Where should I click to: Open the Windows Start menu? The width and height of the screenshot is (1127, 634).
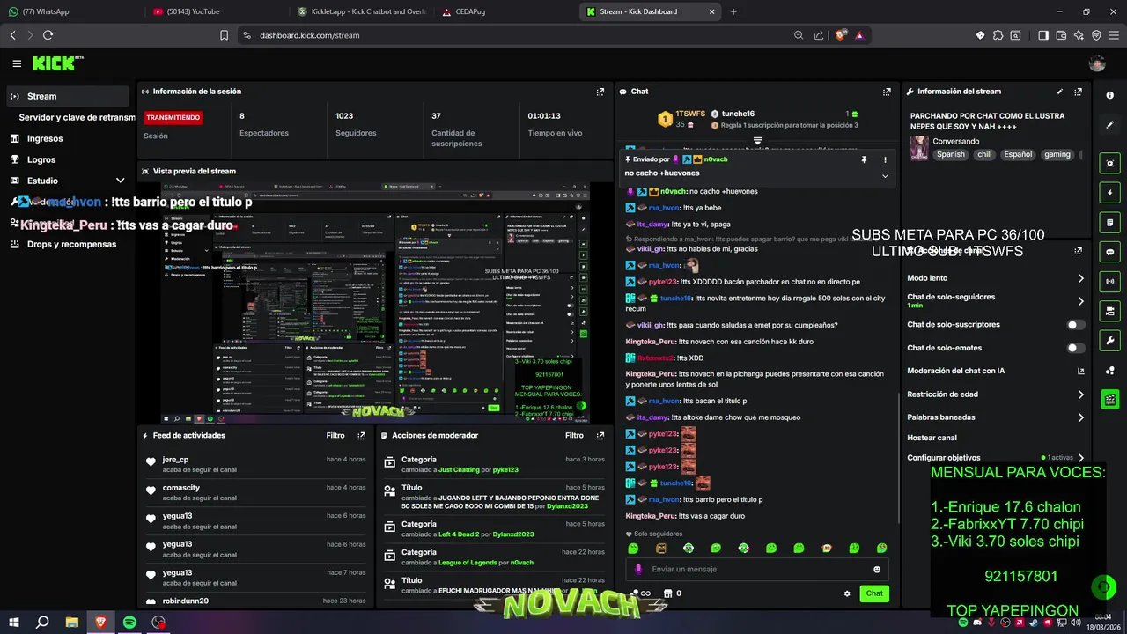pyautogui.click(x=13, y=622)
